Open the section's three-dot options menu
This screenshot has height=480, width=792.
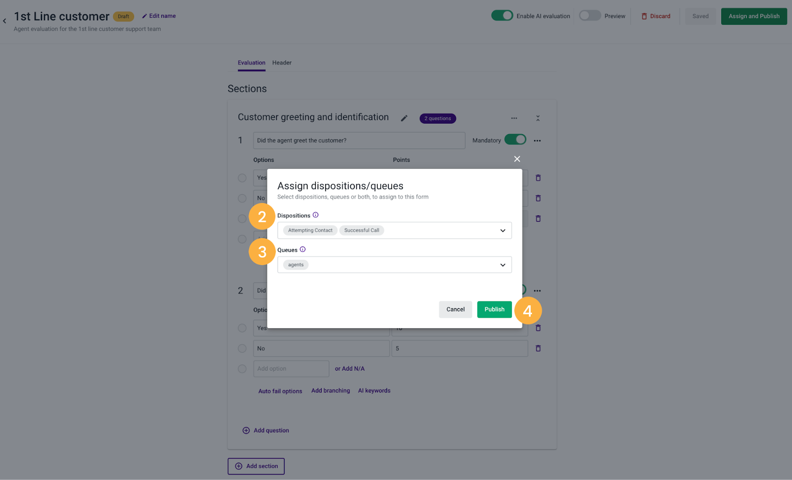[x=514, y=118]
